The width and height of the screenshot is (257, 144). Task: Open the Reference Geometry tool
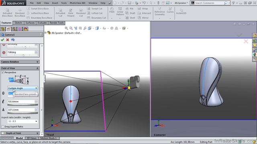click(x=160, y=12)
